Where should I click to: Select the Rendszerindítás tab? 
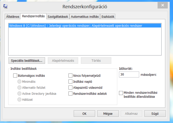click(33, 16)
